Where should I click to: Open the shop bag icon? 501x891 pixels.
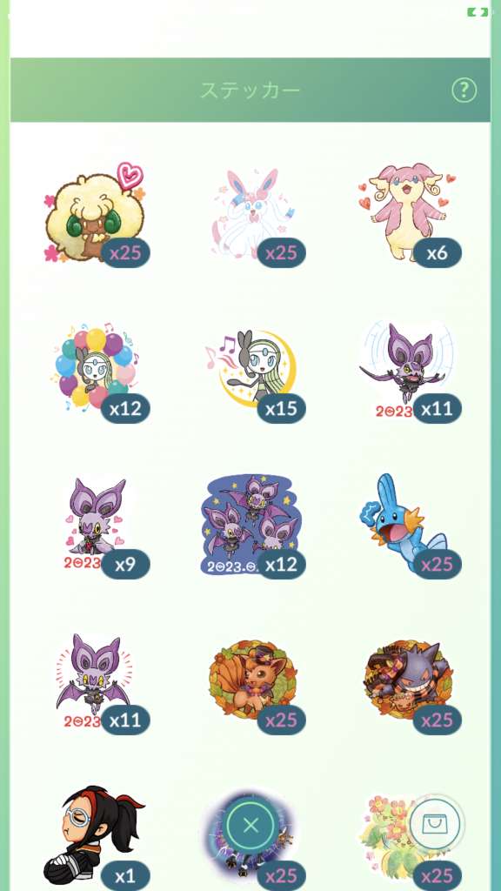tap(435, 825)
